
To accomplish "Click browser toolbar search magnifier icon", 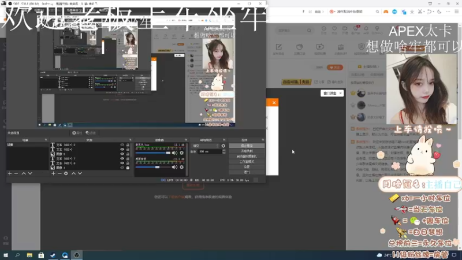I will click(x=377, y=12).
